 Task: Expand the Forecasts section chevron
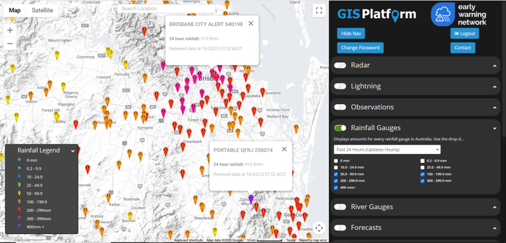coord(495,228)
